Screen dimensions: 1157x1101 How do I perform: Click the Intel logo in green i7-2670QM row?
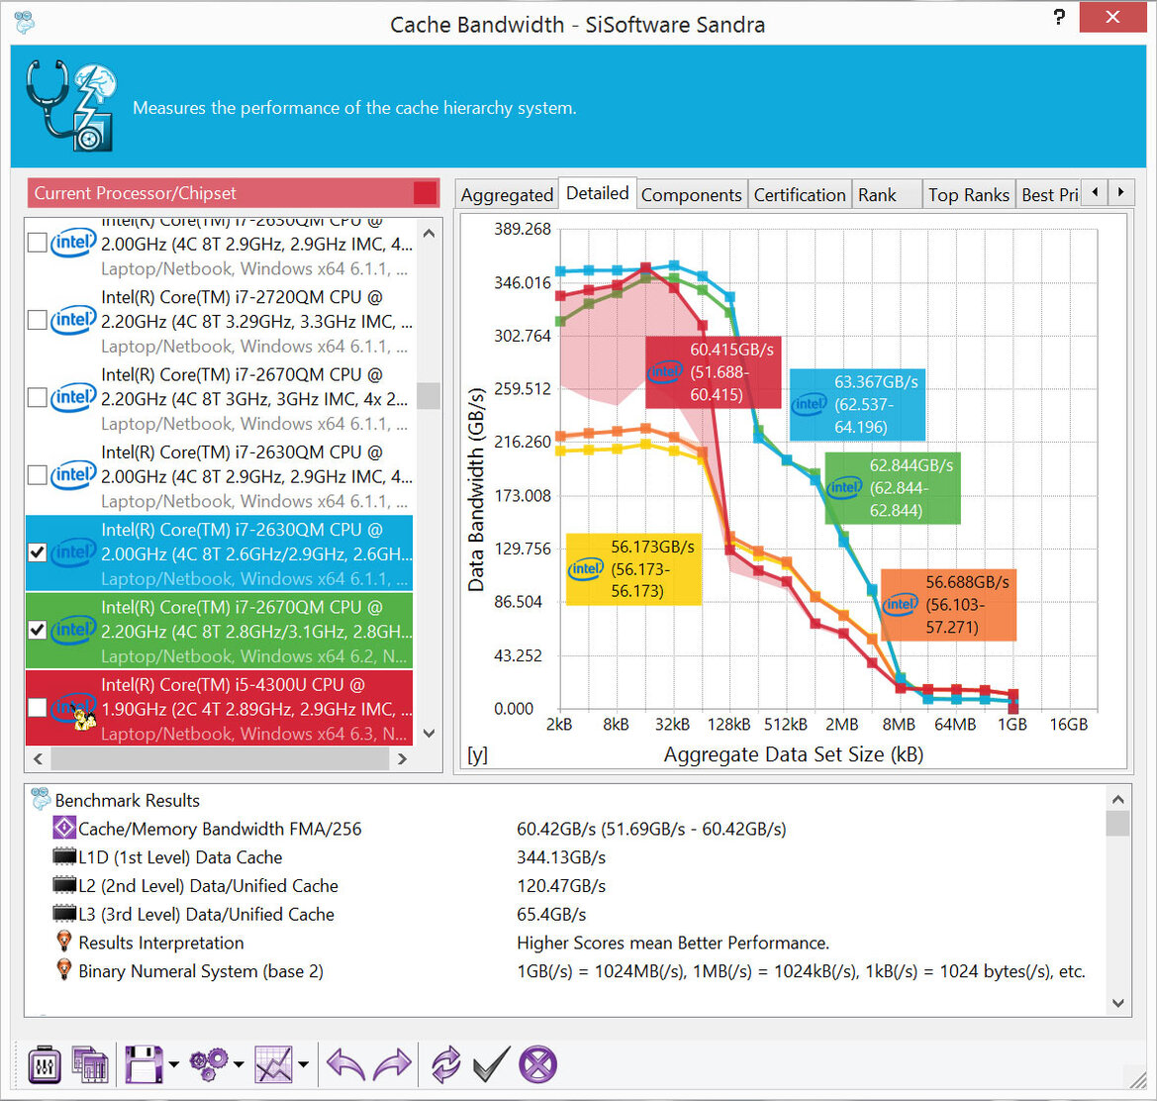73,630
